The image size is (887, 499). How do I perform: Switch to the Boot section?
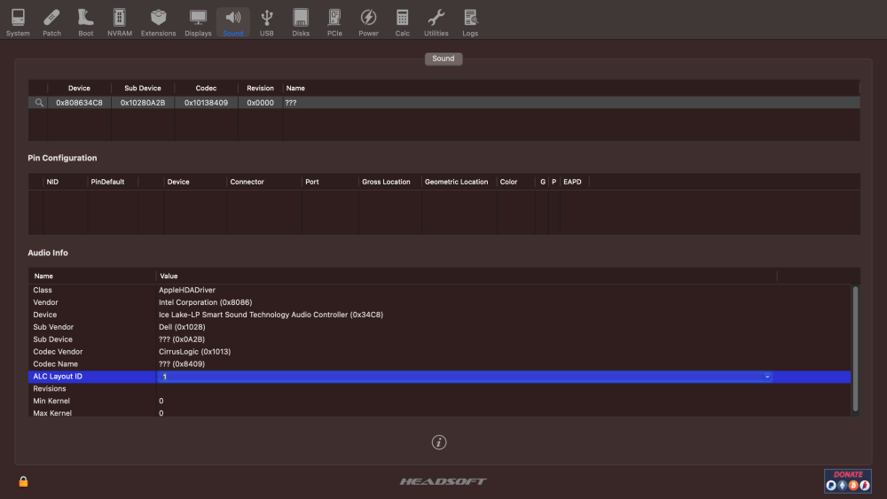(85, 23)
